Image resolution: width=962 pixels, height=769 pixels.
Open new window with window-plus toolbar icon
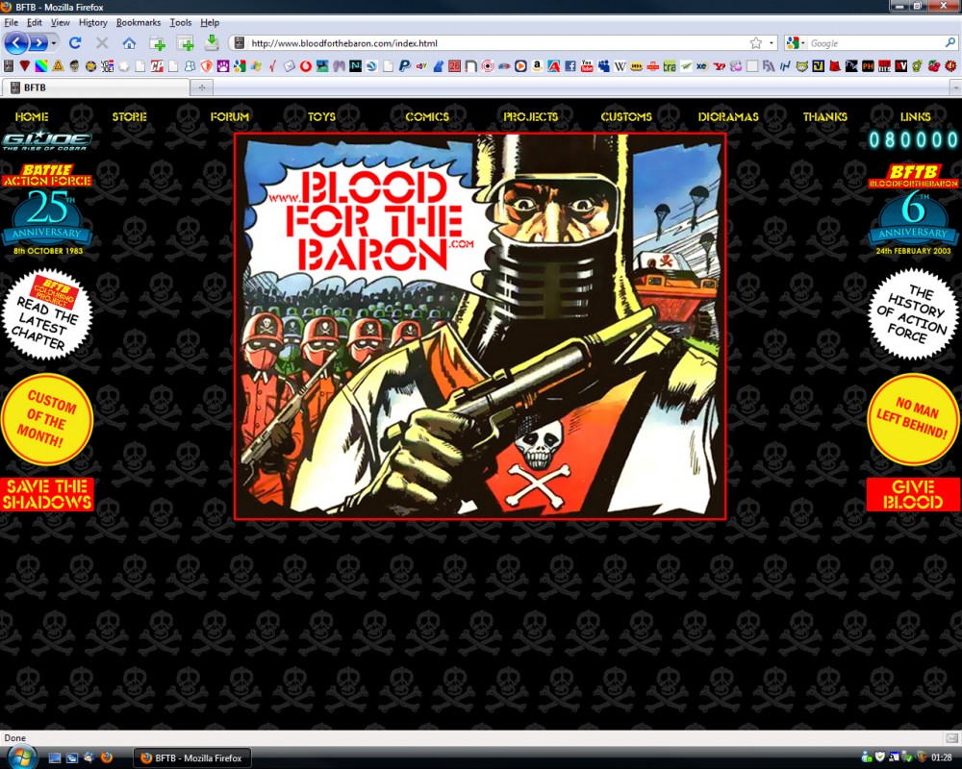[x=185, y=43]
